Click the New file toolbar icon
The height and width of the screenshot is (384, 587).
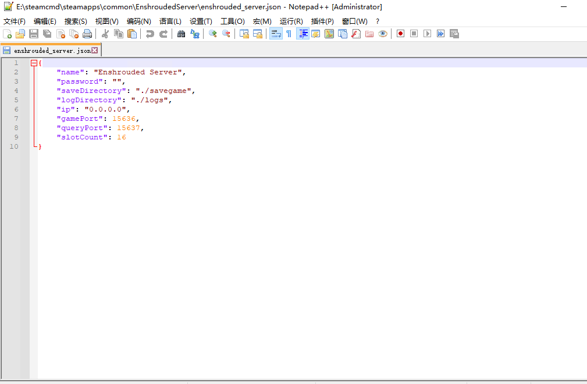click(7, 34)
